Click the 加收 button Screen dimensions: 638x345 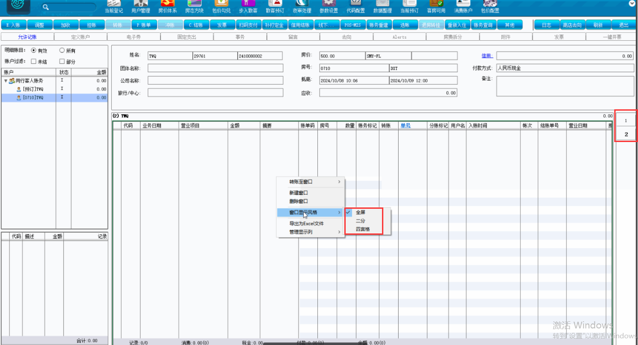click(66, 25)
